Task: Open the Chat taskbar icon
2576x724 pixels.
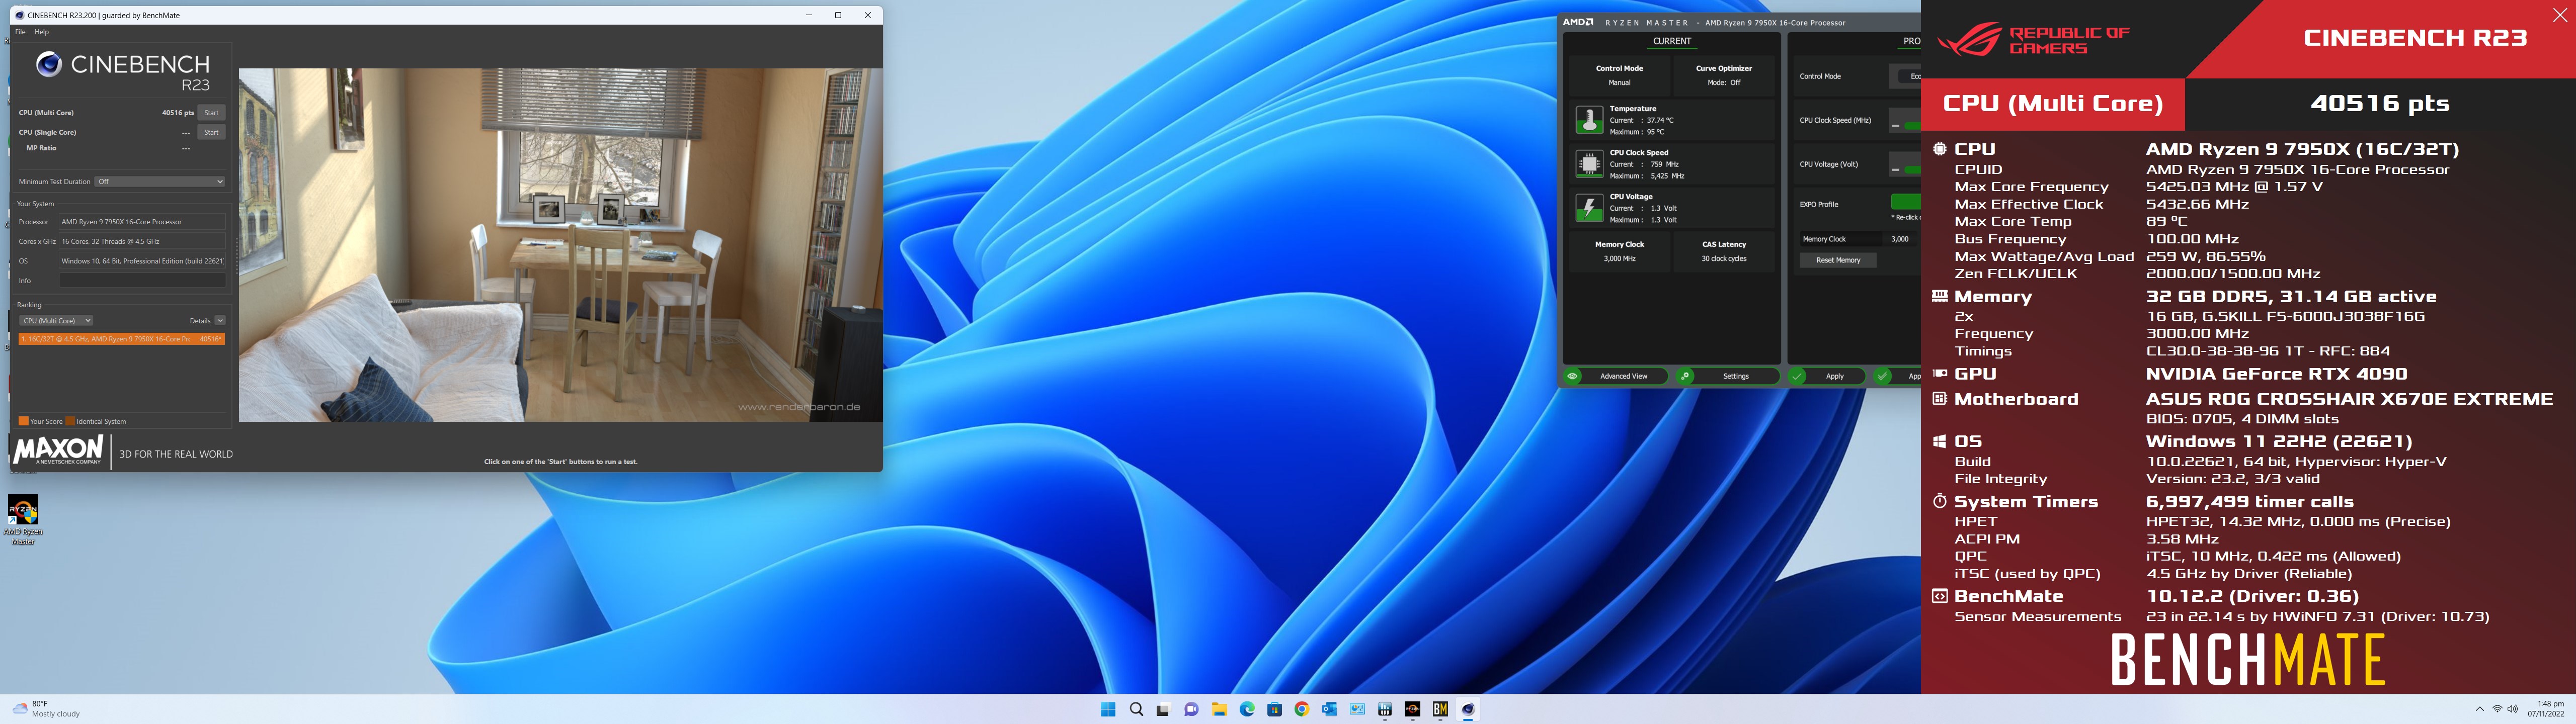Action: click(1191, 709)
